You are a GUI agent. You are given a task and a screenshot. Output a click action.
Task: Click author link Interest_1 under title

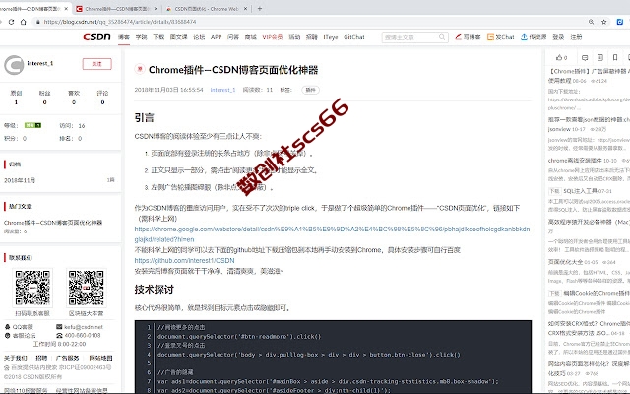pyautogui.click(x=222, y=90)
